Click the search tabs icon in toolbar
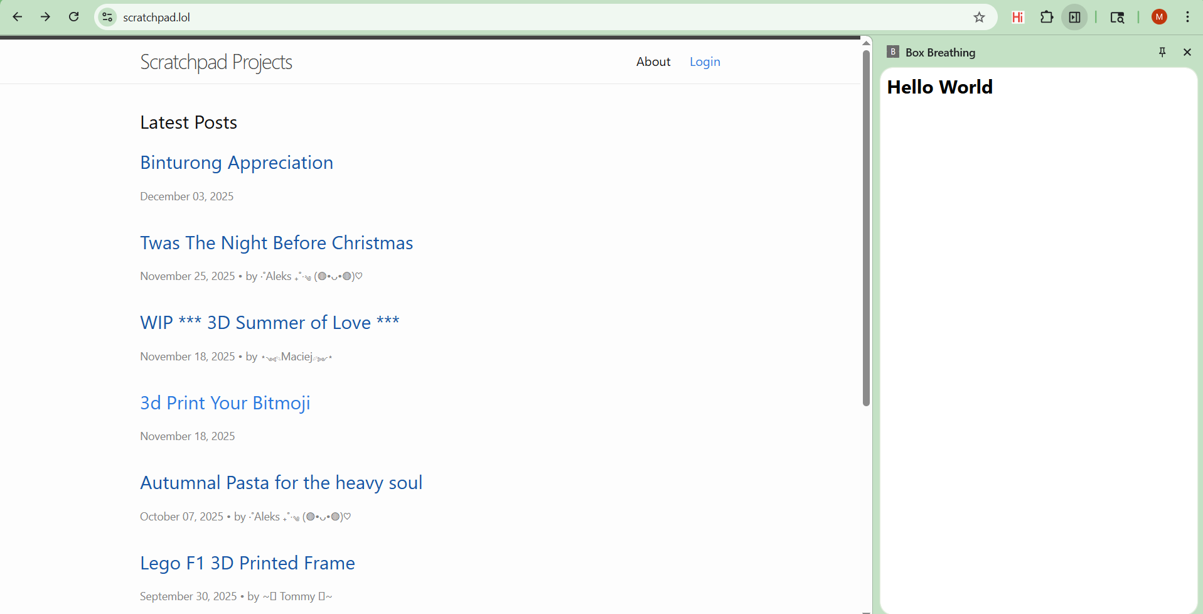 (x=1117, y=17)
